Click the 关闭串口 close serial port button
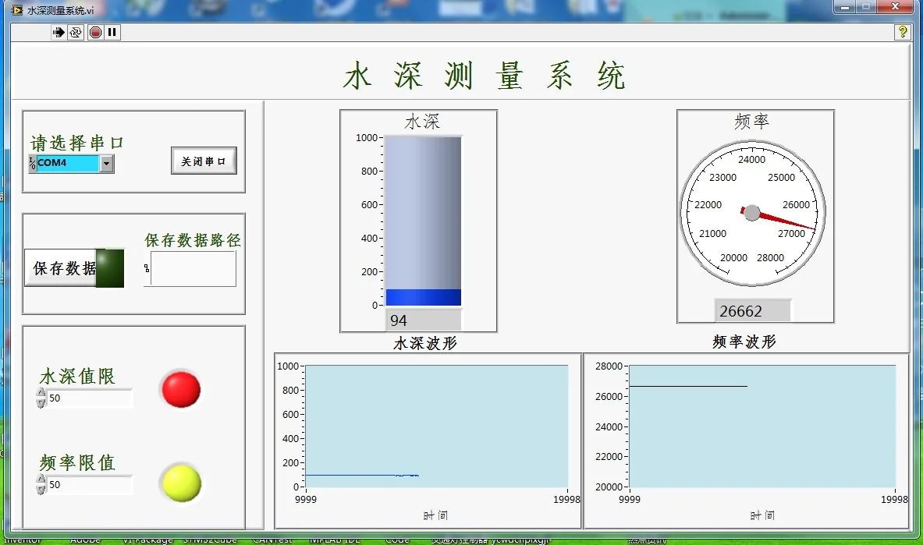 (x=204, y=161)
